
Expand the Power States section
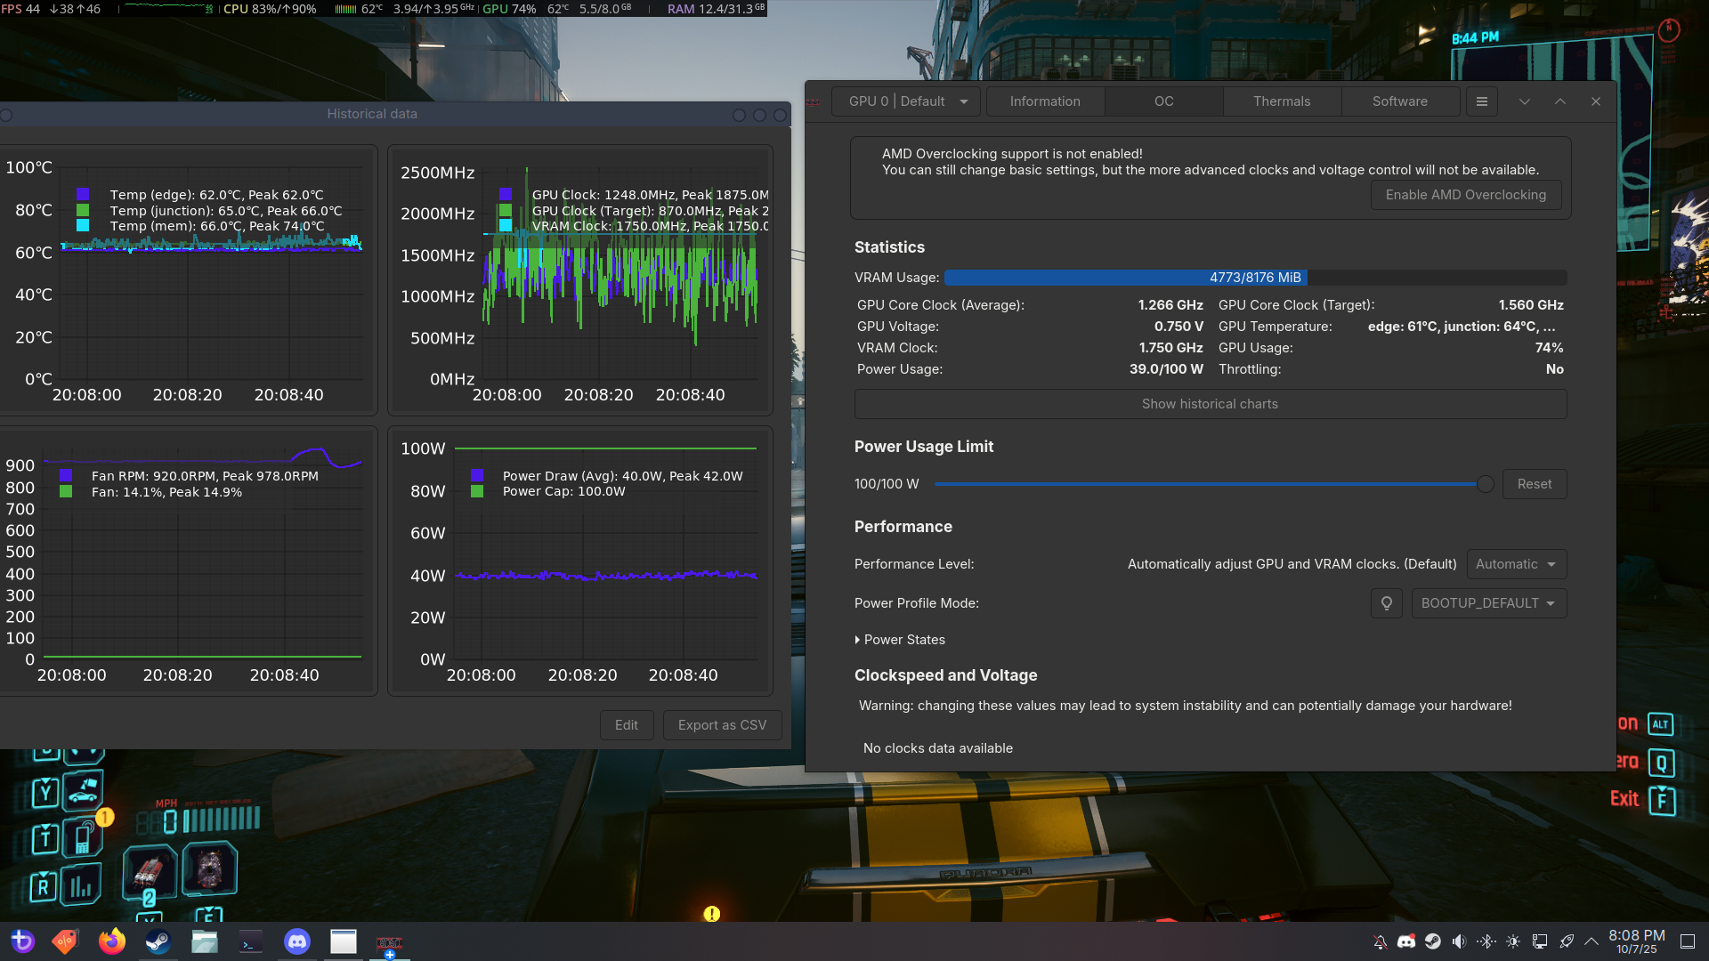click(x=899, y=640)
